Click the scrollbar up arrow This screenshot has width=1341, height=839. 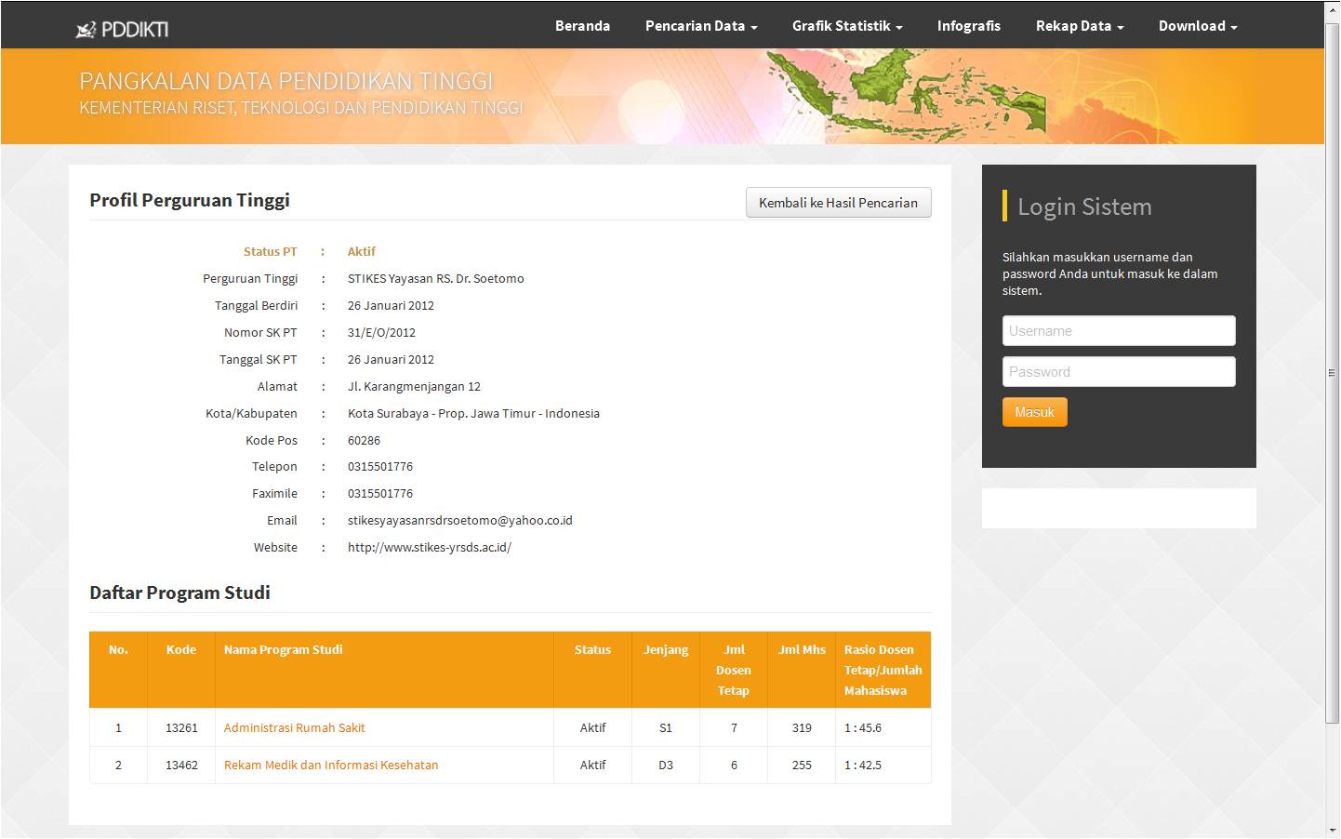(x=1333, y=9)
